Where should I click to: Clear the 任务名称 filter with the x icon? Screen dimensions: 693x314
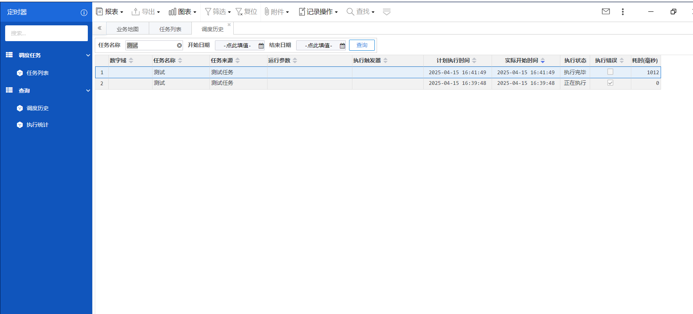[179, 46]
